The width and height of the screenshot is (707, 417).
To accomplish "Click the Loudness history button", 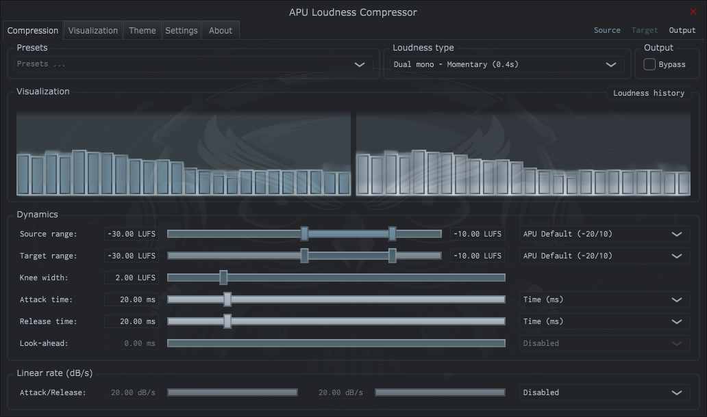I will [647, 93].
